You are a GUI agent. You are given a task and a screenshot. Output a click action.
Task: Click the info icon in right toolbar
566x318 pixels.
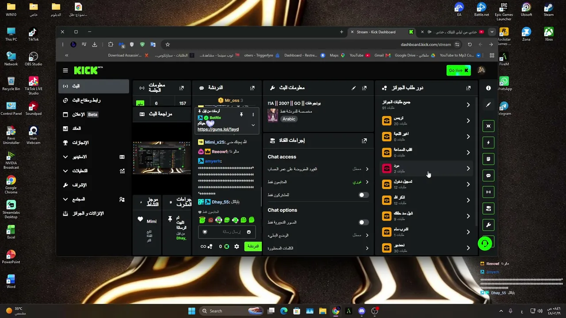[489, 88]
